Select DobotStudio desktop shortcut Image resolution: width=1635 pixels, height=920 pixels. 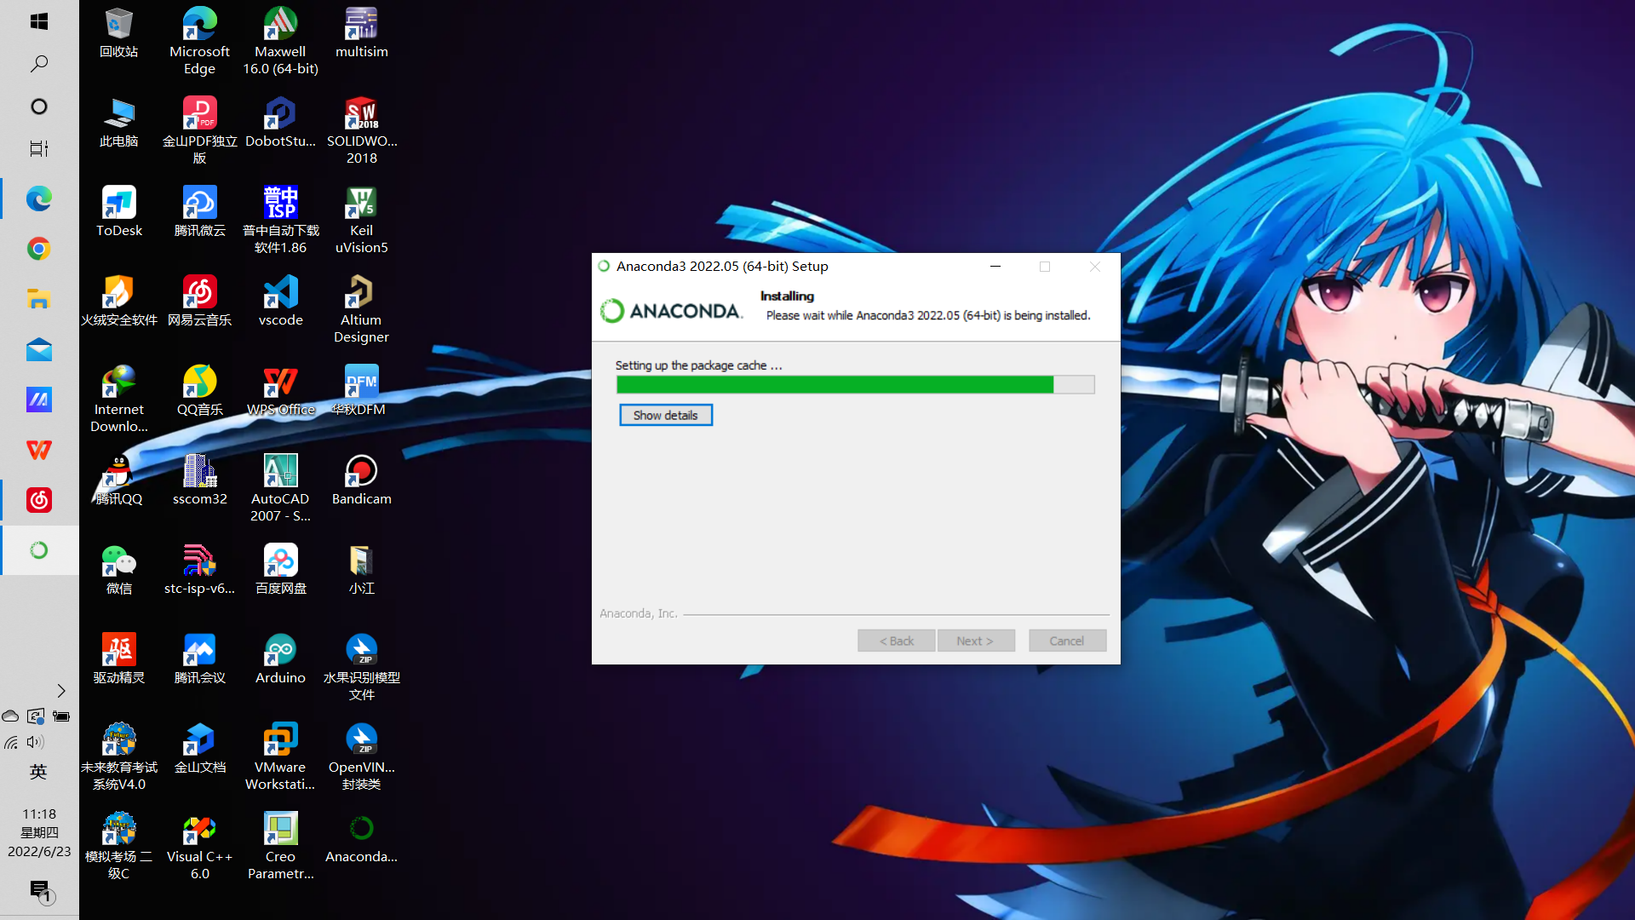tap(280, 124)
